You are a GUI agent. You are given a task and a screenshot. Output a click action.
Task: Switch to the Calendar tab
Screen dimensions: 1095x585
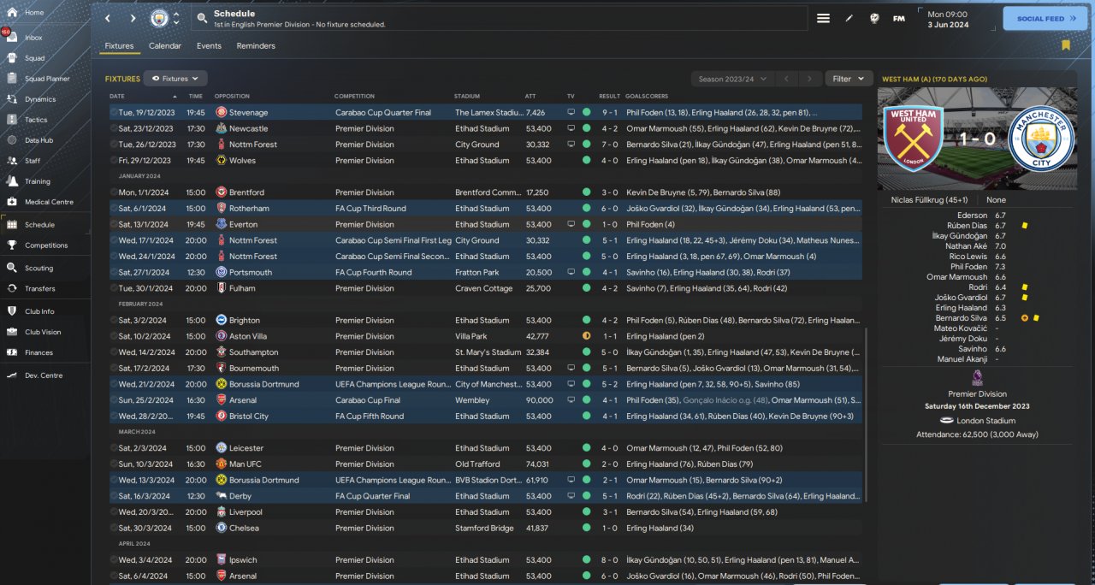click(164, 46)
